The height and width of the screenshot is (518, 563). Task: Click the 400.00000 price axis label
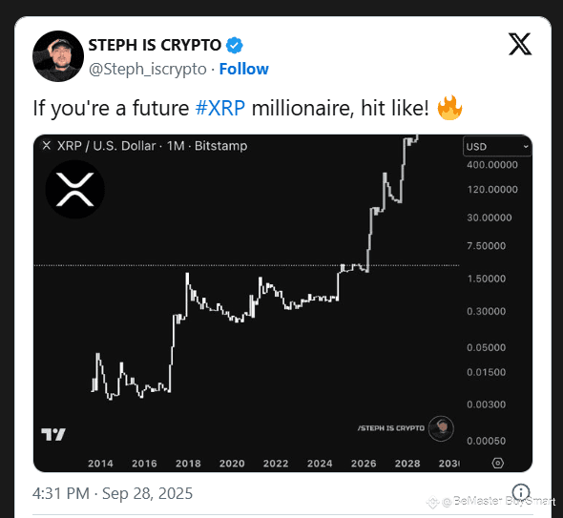click(x=492, y=165)
